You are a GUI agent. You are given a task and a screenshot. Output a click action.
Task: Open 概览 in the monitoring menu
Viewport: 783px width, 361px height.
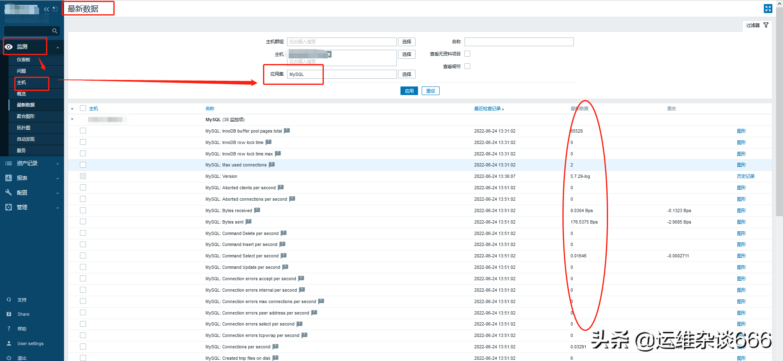coord(21,94)
